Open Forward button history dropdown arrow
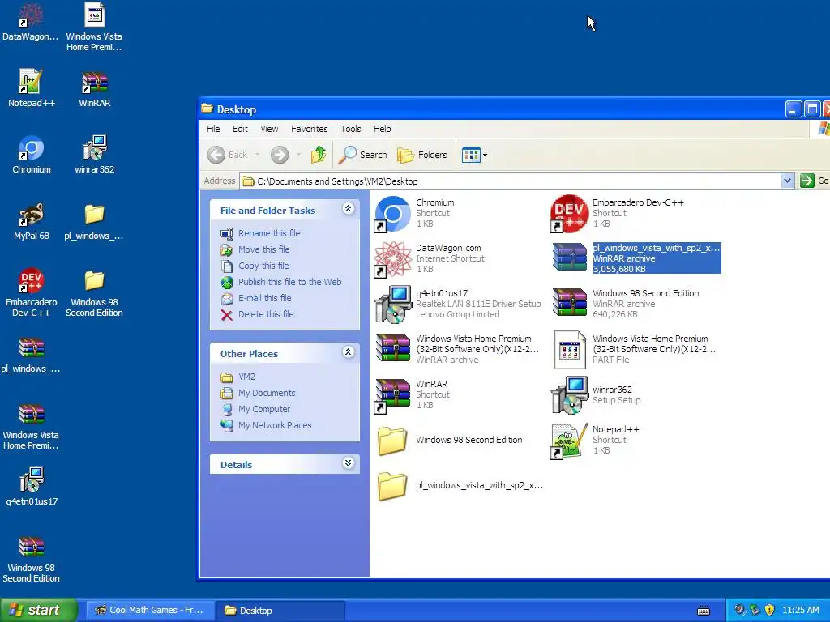This screenshot has height=622, width=830. coord(298,155)
